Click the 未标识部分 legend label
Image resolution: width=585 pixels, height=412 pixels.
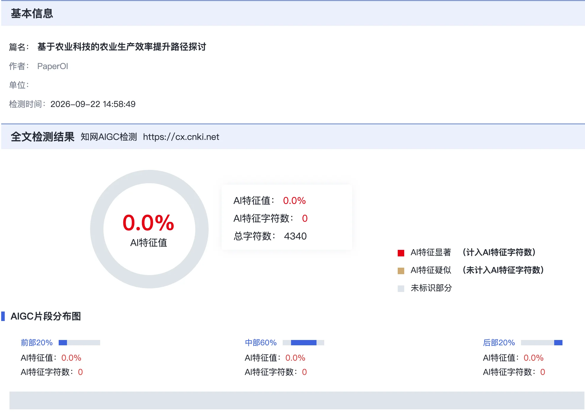pyautogui.click(x=431, y=288)
